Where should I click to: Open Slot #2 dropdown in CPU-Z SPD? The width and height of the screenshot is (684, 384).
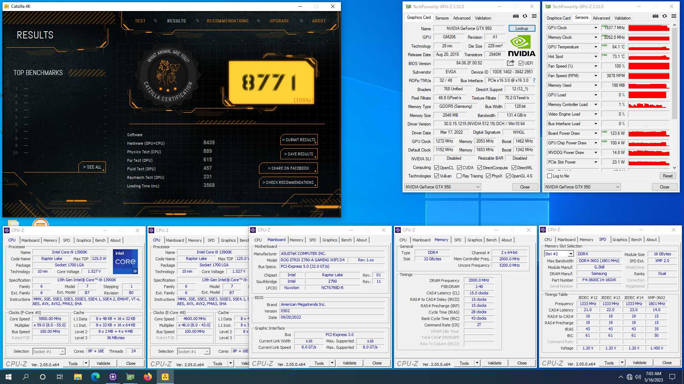[x=571, y=254]
